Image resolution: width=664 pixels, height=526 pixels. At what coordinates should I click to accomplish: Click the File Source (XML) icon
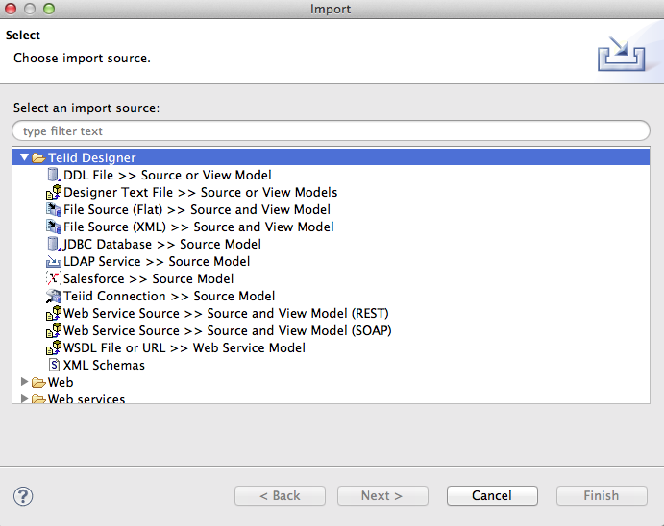click(x=54, y=227)
